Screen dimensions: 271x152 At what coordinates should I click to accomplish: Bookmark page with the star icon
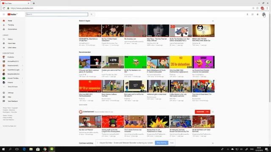pyautogui.click(x=257, y=8)
